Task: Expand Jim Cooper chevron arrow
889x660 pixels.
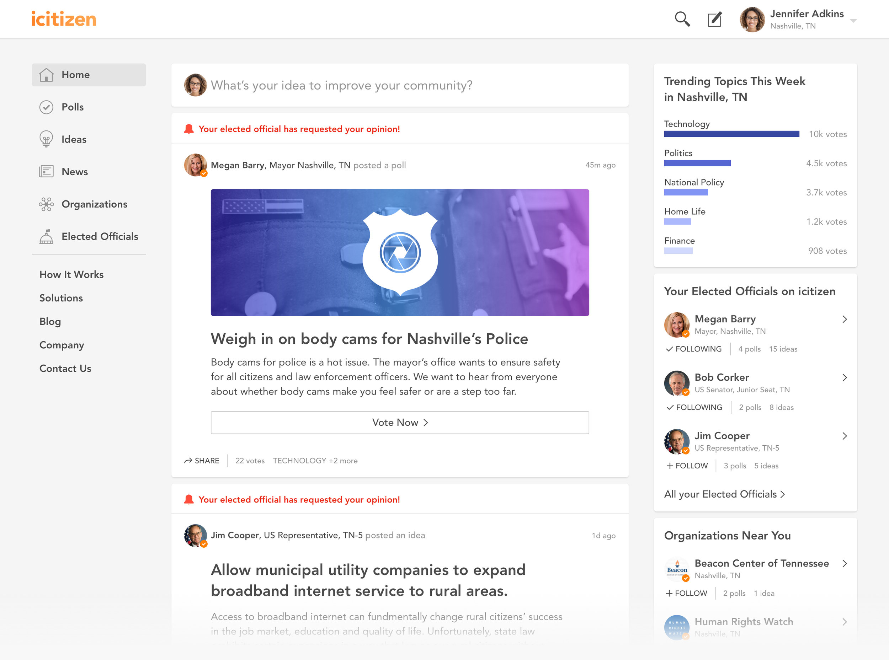Action: (x=844, y=436)
